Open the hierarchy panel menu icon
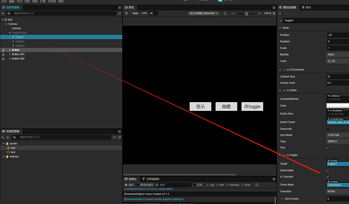This screenshot has width=349, height=204. (x=119, y=8)
